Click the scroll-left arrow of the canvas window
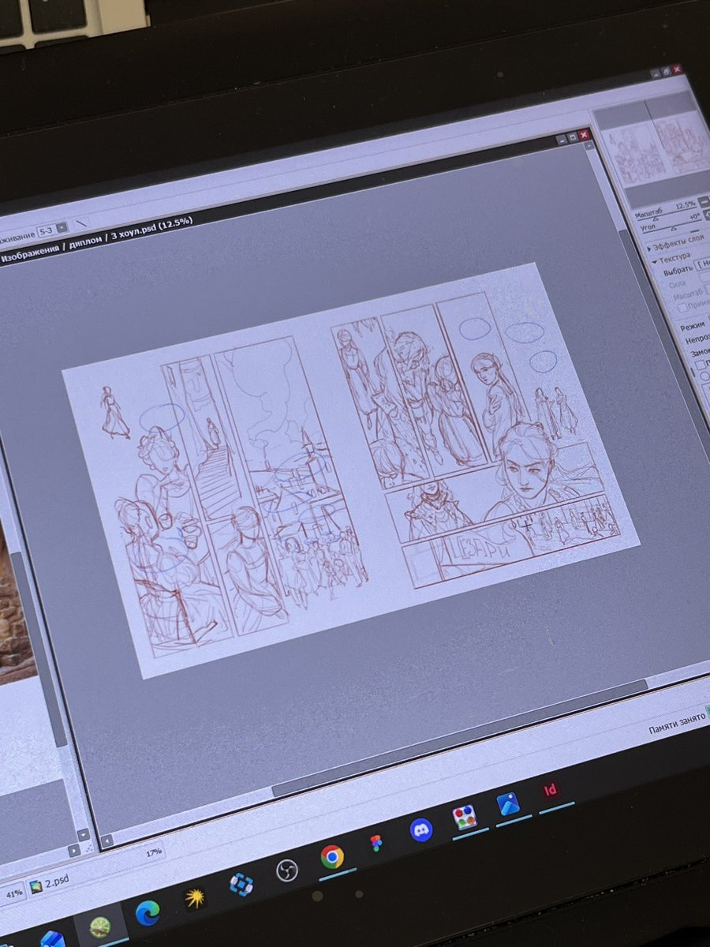 point(107,841)
